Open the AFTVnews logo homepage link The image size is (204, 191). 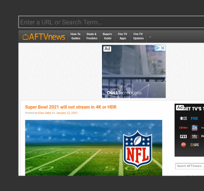click(x=44, y=37)
